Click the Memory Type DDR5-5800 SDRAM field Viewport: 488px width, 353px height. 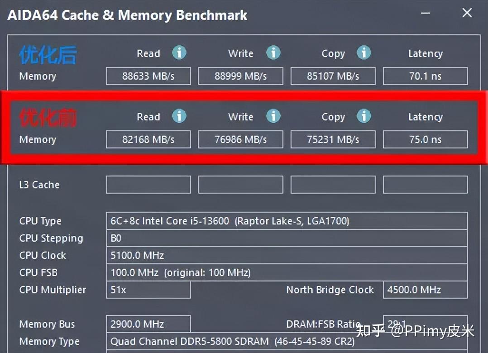pos(287,341)
